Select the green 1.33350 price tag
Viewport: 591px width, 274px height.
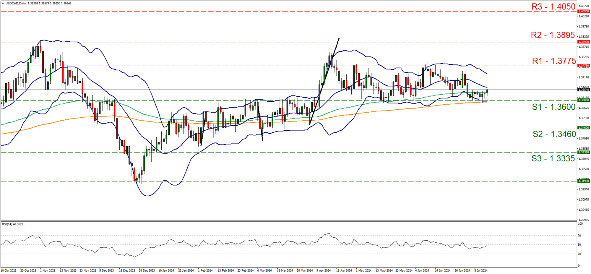pyautogui.click(x=583, y=152)
